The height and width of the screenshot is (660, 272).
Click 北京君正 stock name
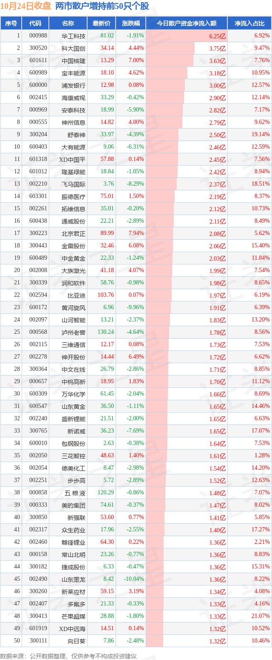point(74,233)
